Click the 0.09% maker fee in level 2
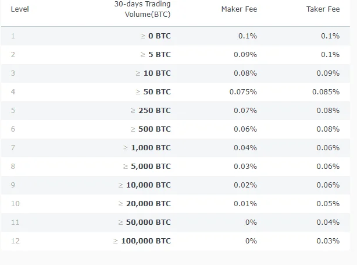Screen dimensions: 357x265 tap(245, 55)
